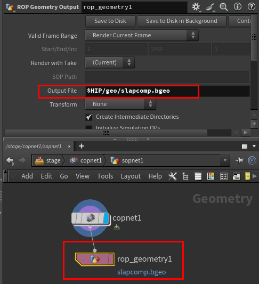Viewport: 259px width, 284px height.
Task: Click the magnifier search parameters icon
Action: (223, 7)
